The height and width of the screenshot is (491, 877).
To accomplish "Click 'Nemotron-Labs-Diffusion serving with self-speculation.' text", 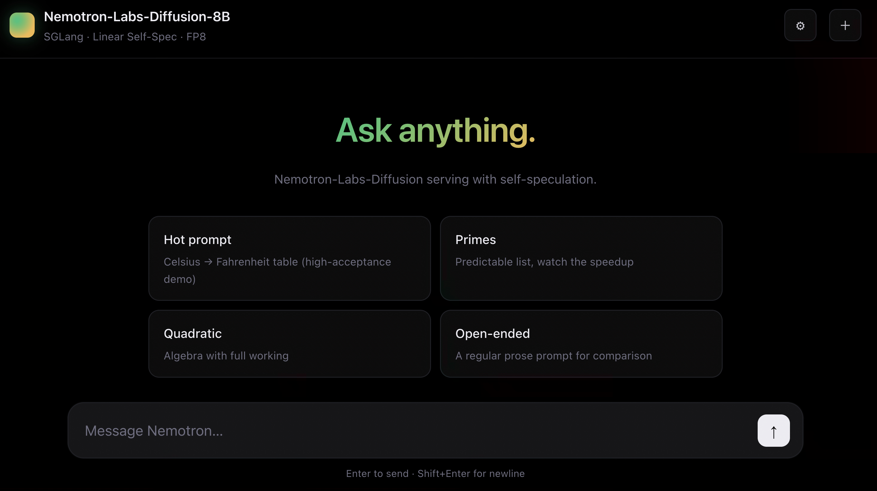I will coord(436,179).
